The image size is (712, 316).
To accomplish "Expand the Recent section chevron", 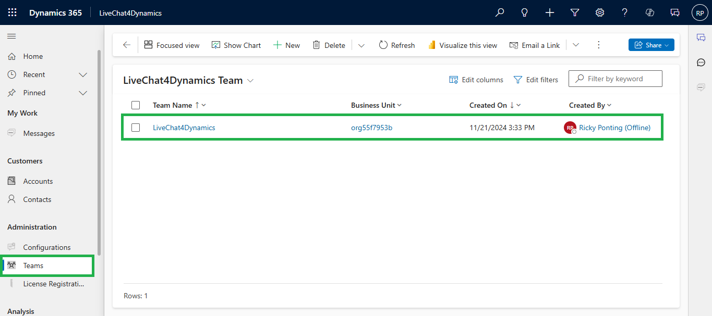I will point(83,74).
